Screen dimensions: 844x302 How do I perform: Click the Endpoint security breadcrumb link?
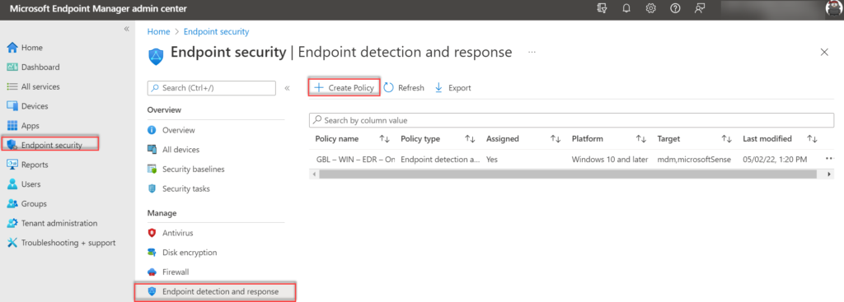(x=217, y=32)
